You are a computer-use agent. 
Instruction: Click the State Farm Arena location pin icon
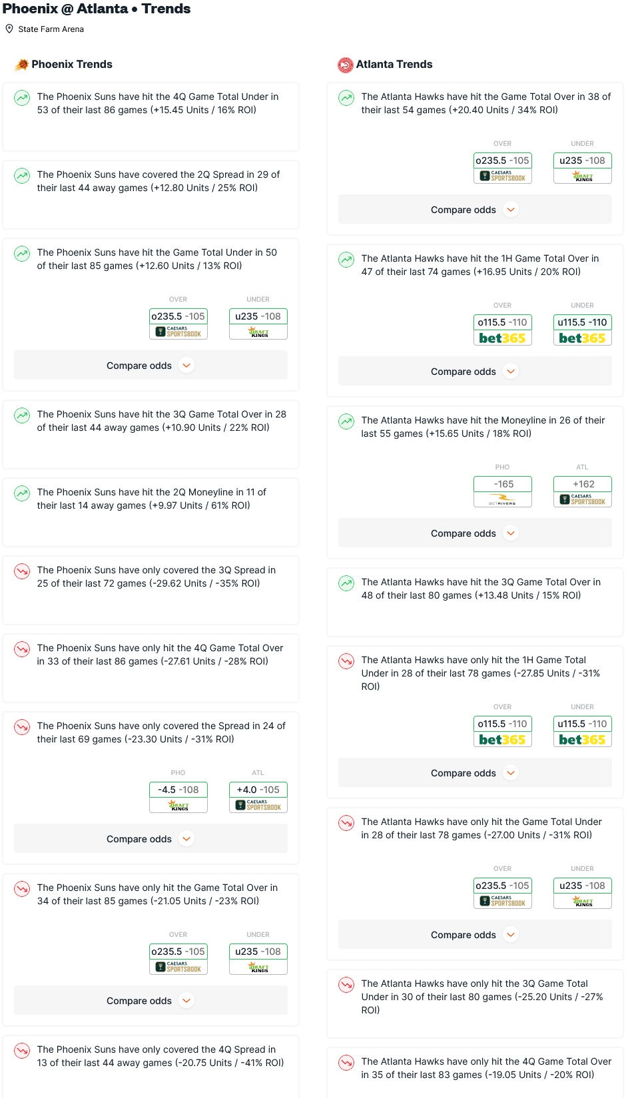click(9, 29)
